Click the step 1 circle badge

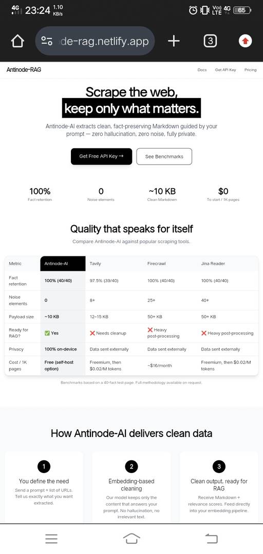tap(44, 466)
